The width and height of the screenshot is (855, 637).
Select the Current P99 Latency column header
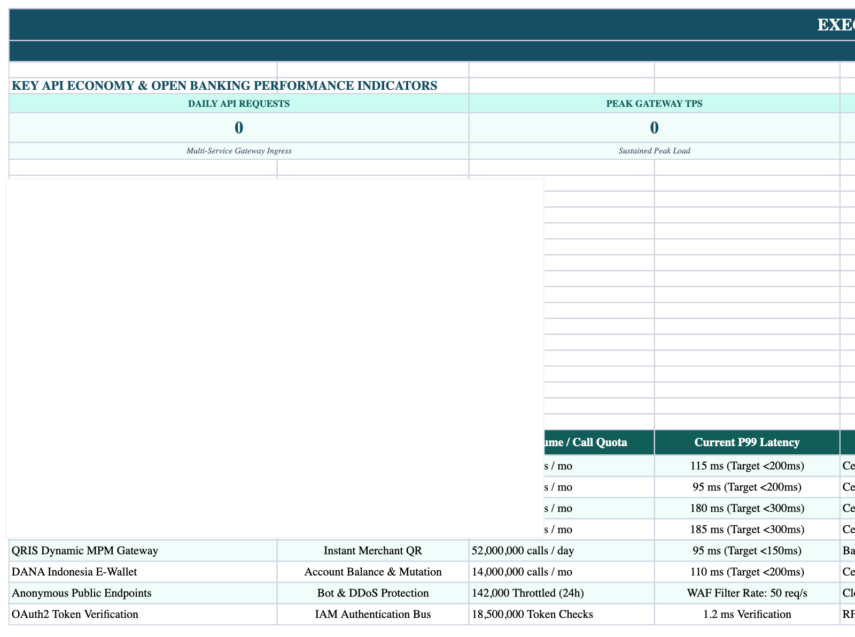tap(747, 442)
